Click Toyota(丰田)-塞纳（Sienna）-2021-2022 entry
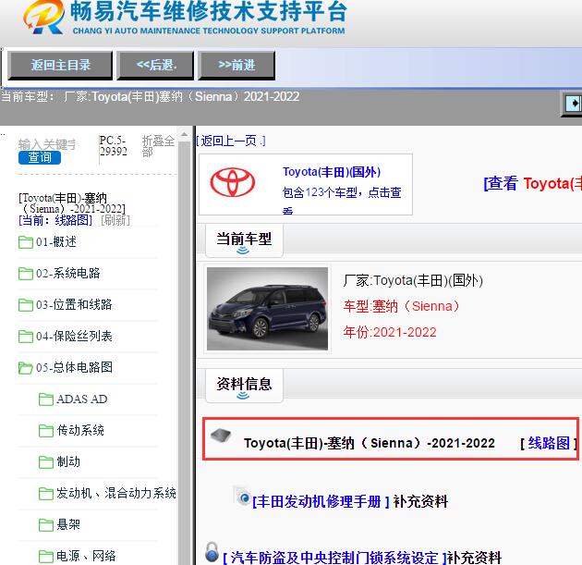Viewport: 582px width, 565px height. [x=370, y=443]
